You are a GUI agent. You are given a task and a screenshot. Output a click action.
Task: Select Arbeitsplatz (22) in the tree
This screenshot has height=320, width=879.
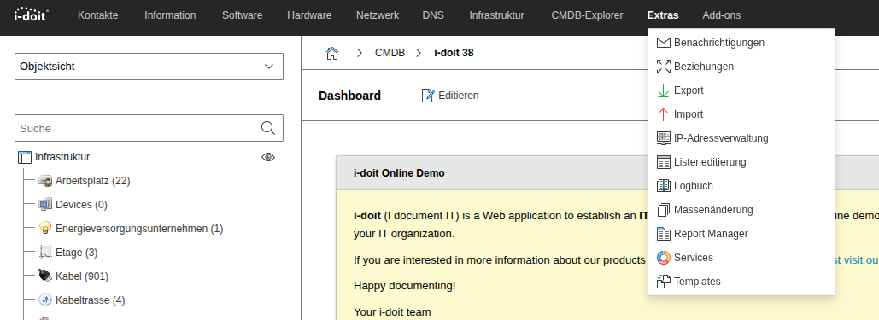tap(92, 181)
